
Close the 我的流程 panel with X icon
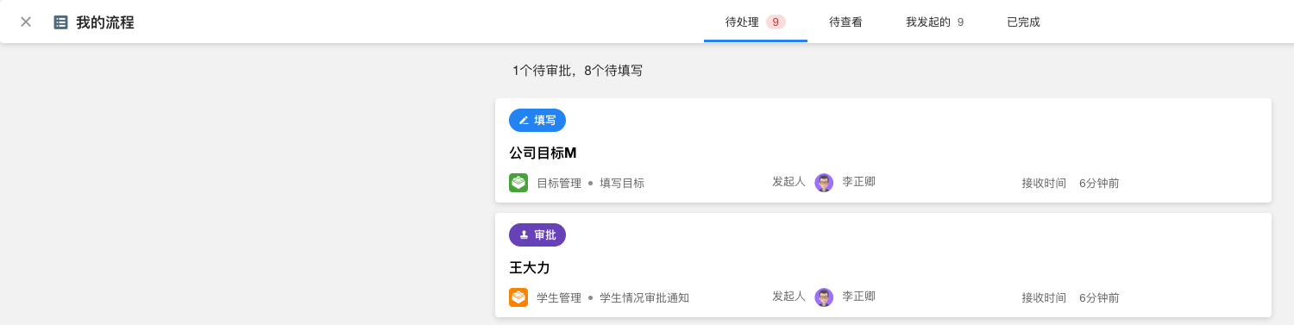coord(26,22)
